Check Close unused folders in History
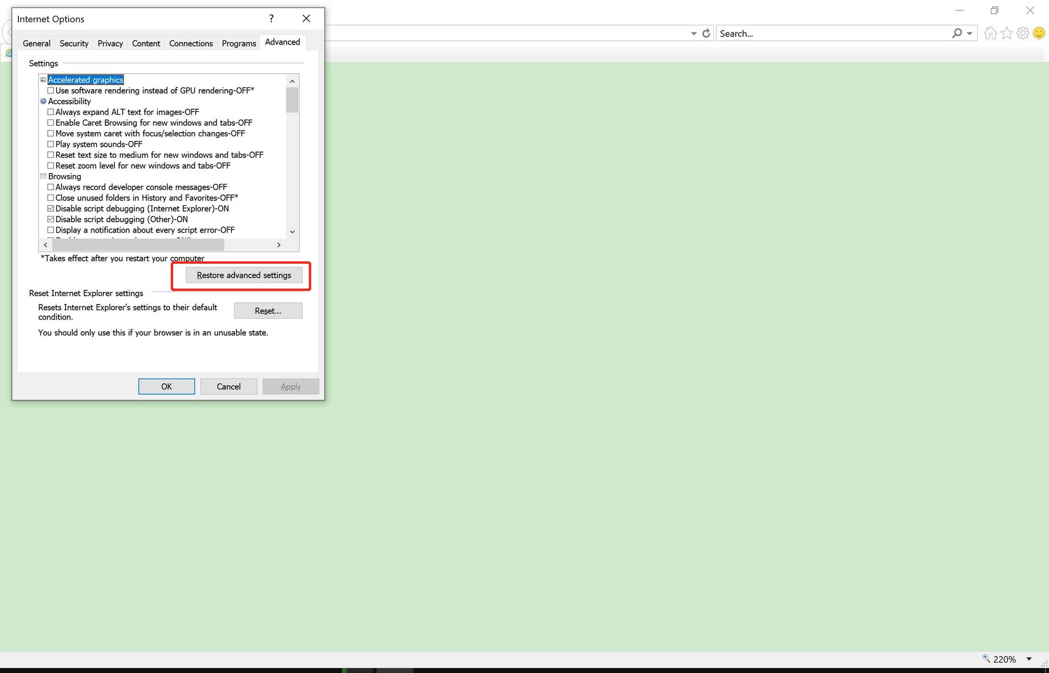Viewport: 1049px width, 673px height. pyautogui.click(x=51, y=198)
